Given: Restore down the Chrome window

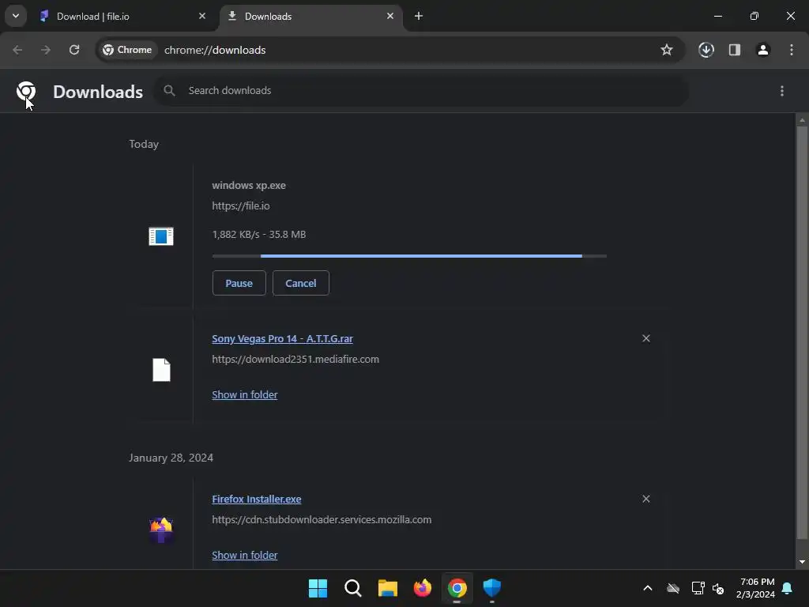Looking at the screenshot, I should [754, 16].
